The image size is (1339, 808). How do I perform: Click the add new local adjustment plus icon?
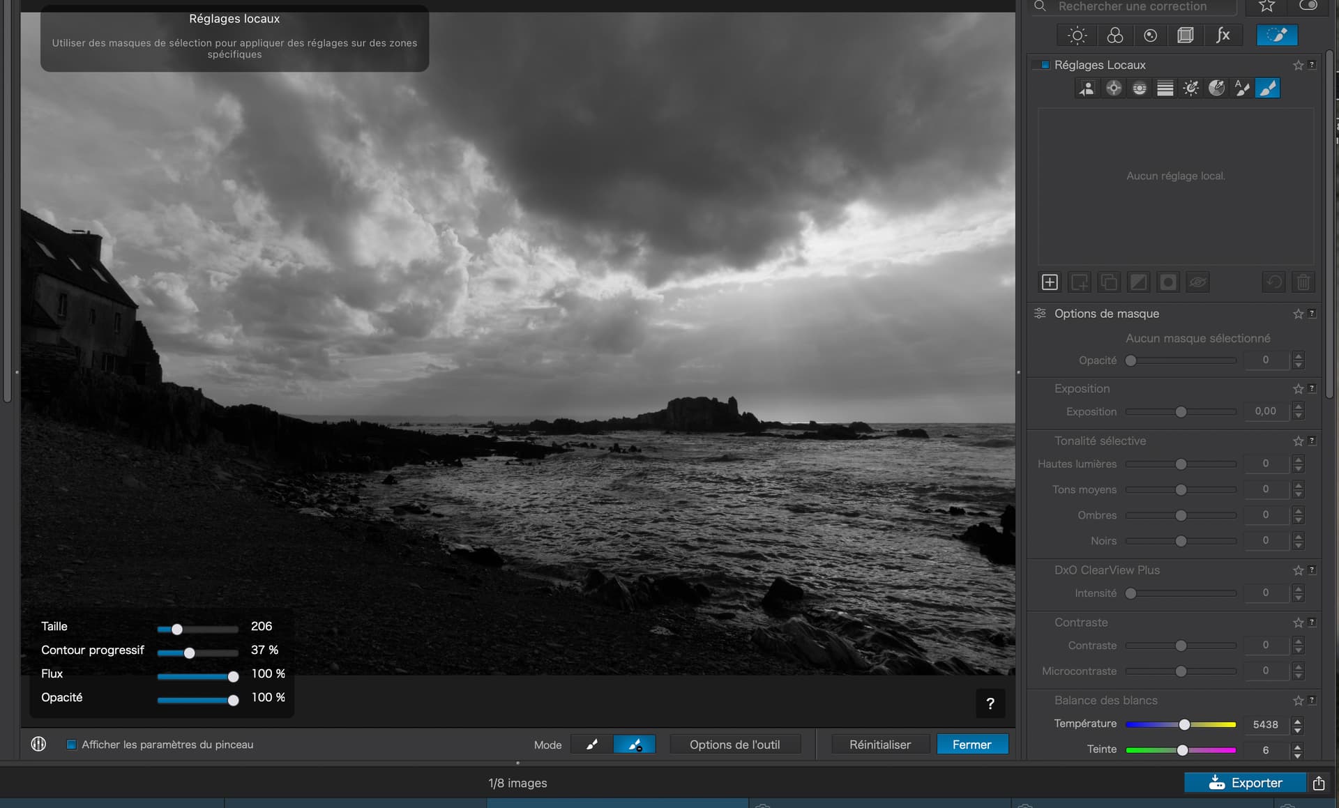[1050, 282]
